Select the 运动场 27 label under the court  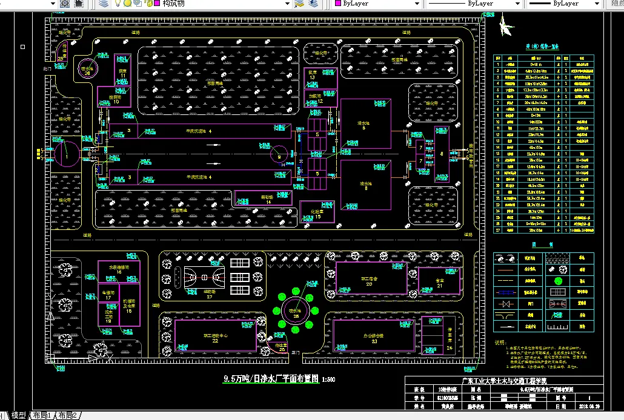pos(210,294)
